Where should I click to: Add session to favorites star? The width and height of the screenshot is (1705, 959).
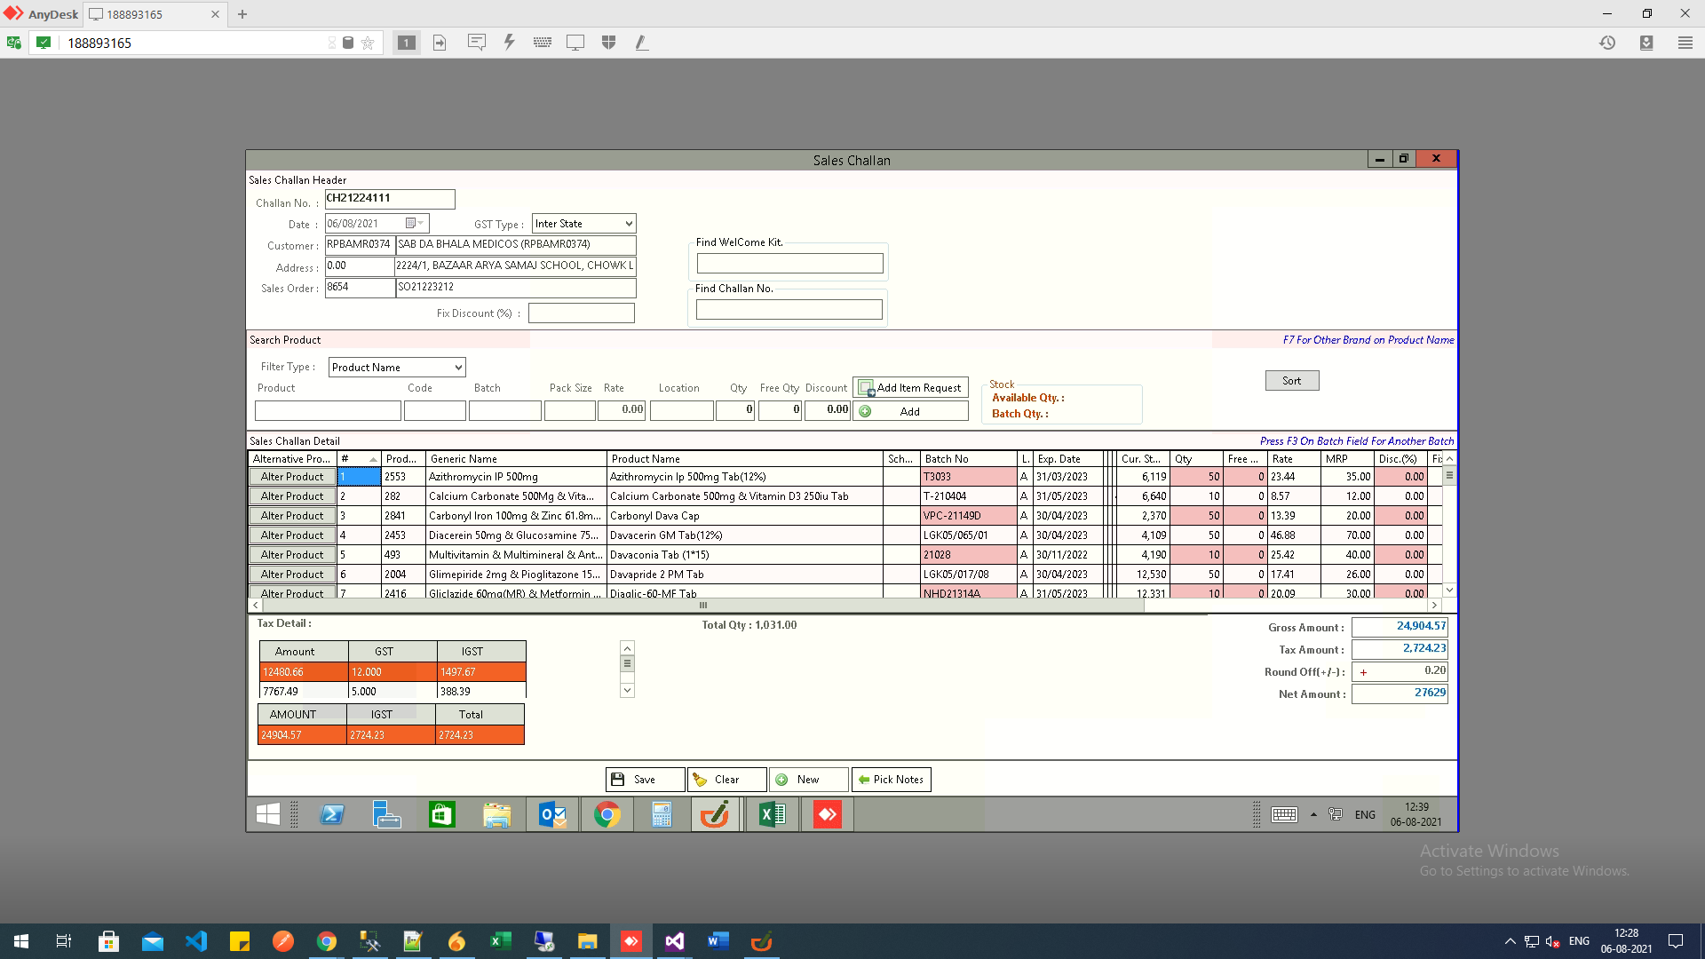(x=368, y=43)
